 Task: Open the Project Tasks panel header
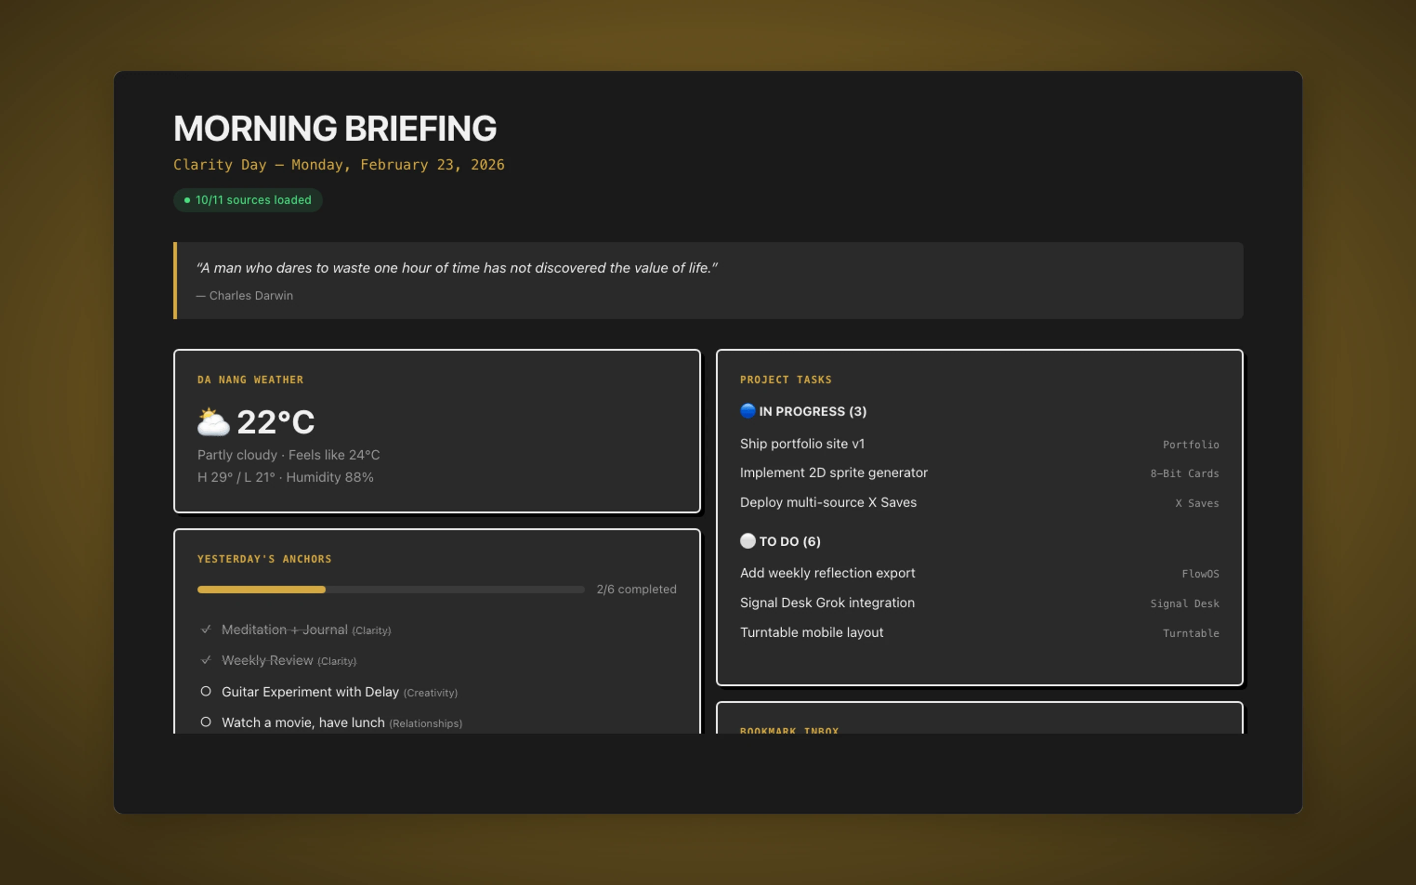tap(786, 379)
